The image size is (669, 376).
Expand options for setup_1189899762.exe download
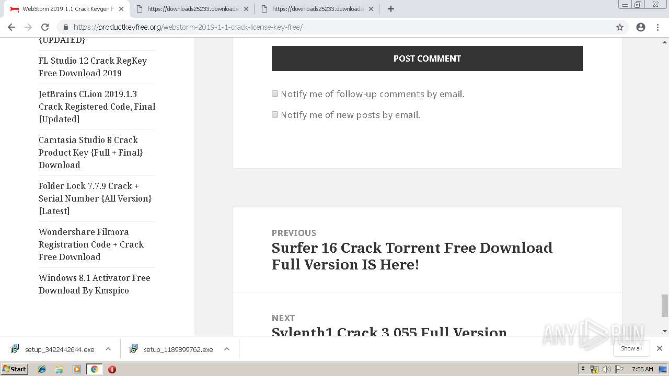pyautogui.click(x=227, y=349)
